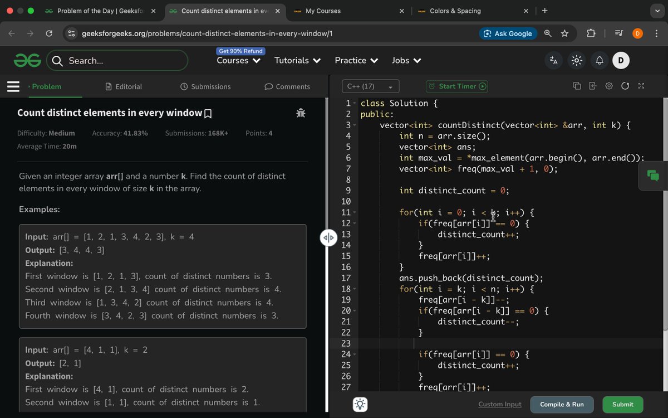The height and width of the screenshot is (418, 668).
Task: Open a new browser tab
Action: 544,11
